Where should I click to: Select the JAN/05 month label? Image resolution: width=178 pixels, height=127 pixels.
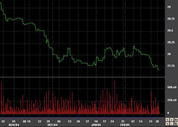pyautogui.click(x=96, y=125)
